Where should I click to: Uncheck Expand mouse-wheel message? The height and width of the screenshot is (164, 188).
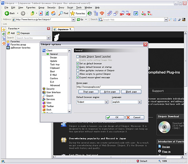78,77
